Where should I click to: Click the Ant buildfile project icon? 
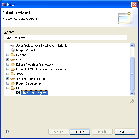pyautogui.click(x=13, y=45)
